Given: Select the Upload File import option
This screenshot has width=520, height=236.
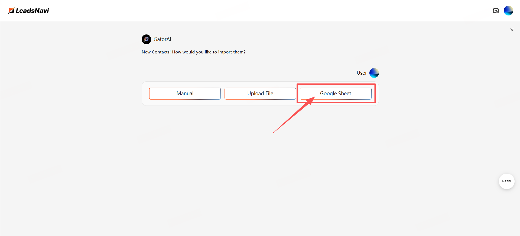Looking at the screenshot, I should [x=260, y=94].
